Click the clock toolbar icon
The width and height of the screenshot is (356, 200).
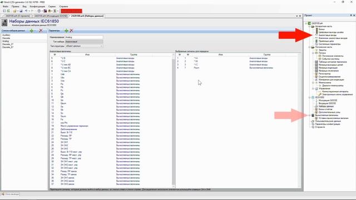(x=39, y=11)
